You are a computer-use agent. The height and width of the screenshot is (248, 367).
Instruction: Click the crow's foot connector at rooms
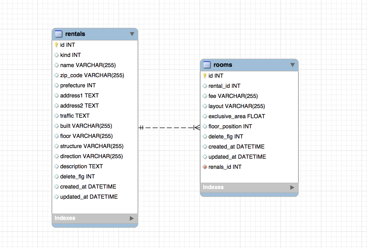197,128
